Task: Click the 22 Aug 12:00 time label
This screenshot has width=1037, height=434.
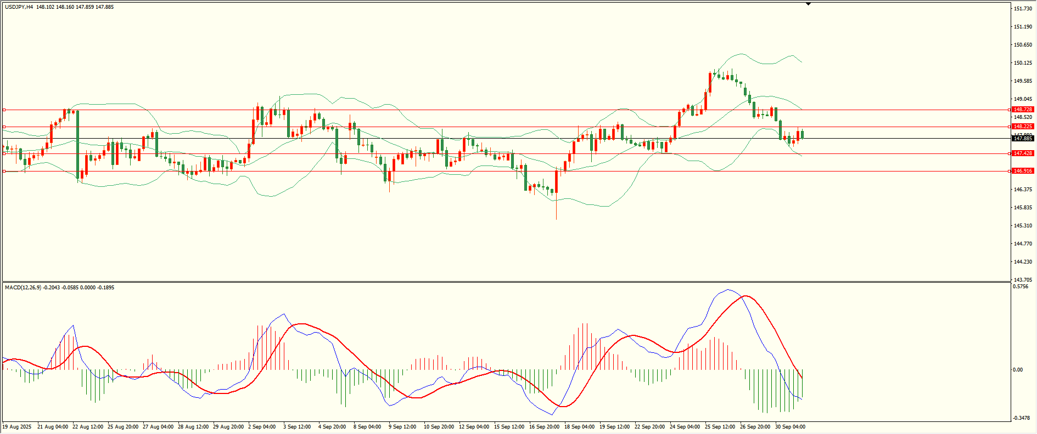Action: click(88, 427)
